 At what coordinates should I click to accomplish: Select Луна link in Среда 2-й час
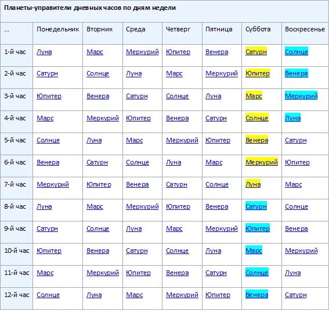coord(133,74)
